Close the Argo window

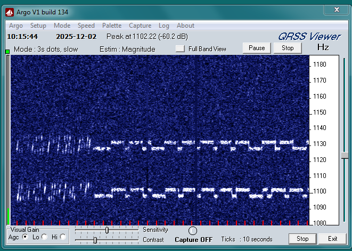click(337, 10)
